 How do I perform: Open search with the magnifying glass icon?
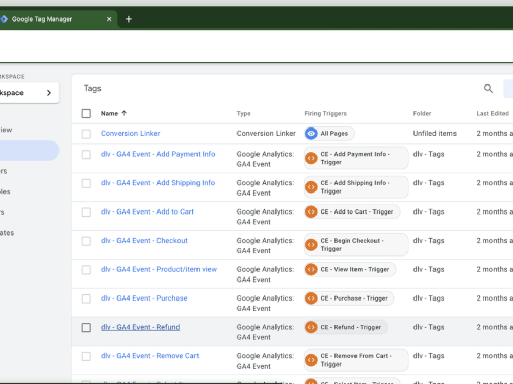[x=488, y=88]
